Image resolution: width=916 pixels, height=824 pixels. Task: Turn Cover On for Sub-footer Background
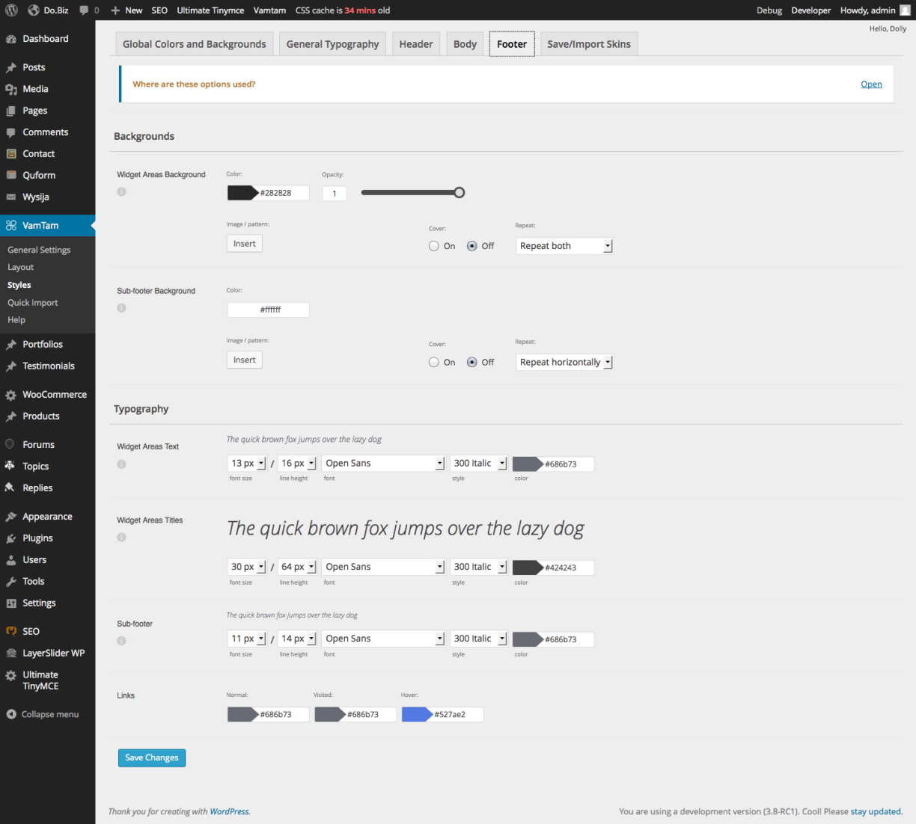coord(434,363)
